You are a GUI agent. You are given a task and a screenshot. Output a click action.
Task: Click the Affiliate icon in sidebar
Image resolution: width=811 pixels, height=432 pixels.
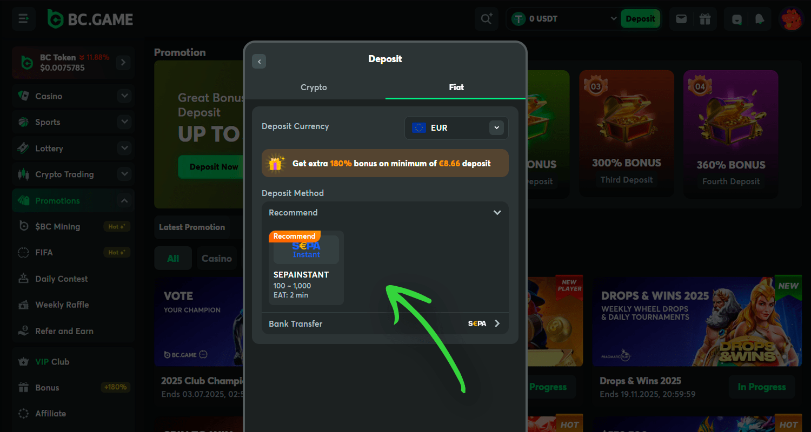click(x=23, y=414)
